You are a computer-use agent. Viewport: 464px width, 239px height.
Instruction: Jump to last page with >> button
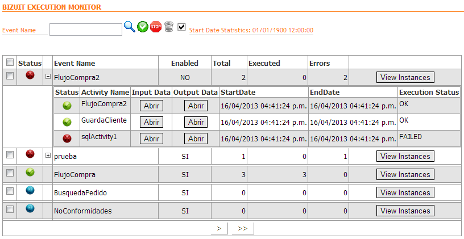(x=243, y=228)
